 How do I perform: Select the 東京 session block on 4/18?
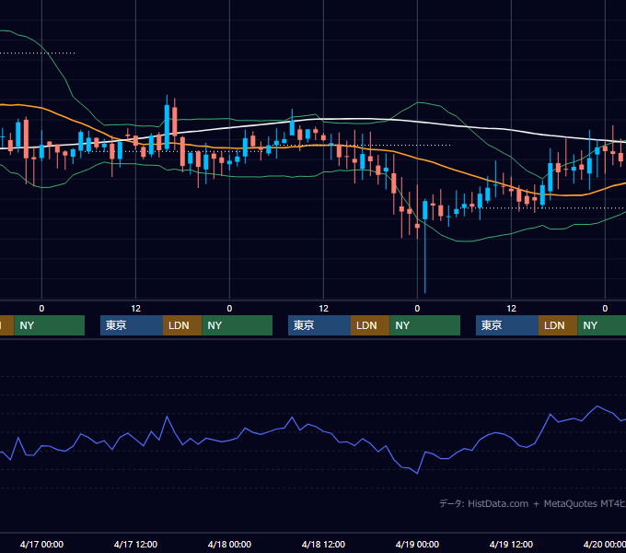319,325
